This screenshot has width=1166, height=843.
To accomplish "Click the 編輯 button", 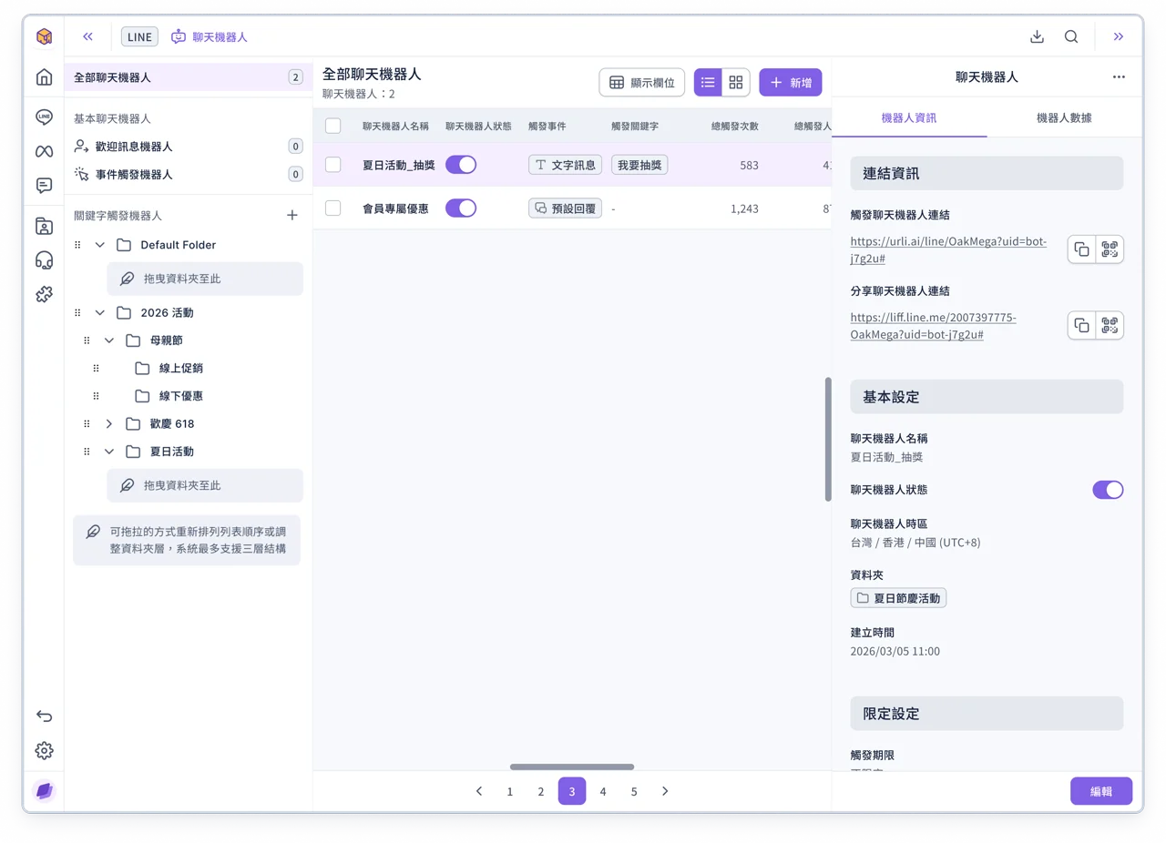I will click(x=1101, y=791).
